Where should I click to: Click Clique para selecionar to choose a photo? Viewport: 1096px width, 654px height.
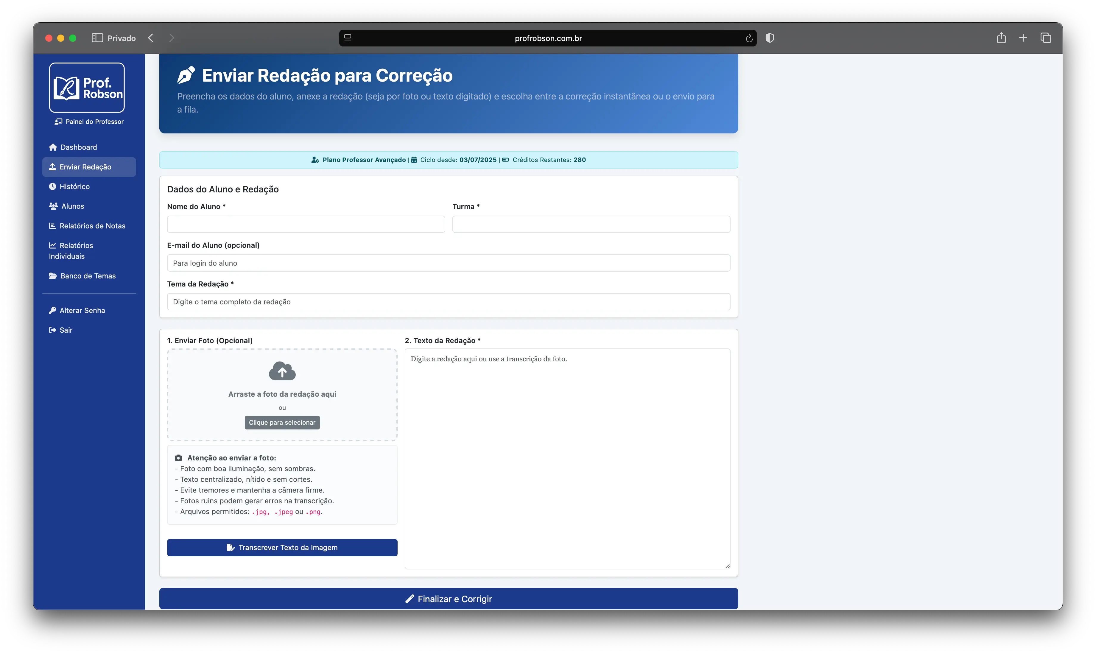pyautogui.click(x=282, y=422)
